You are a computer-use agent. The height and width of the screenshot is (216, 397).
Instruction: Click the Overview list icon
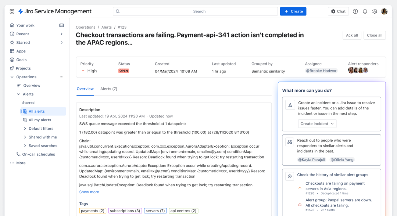pyautogui.click(x=19, y=86)
